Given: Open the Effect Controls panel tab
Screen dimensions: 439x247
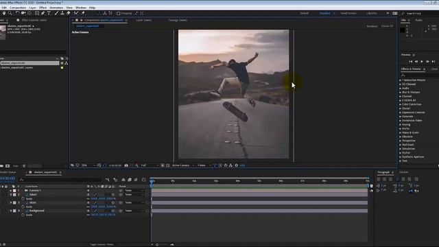Looking at the screenshot, I should (x=34, y=20).
